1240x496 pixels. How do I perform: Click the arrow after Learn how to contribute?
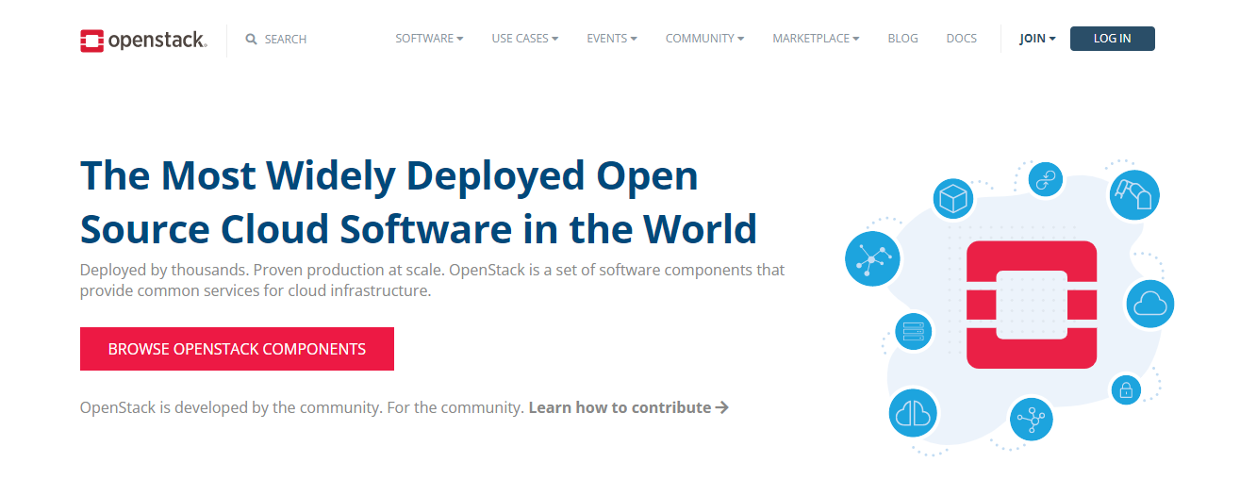(722, 408)
